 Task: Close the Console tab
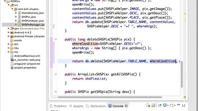(126, 106)
